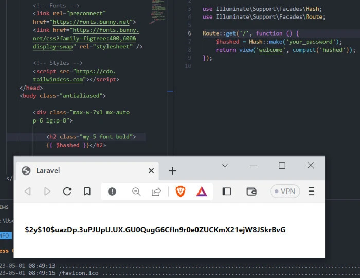Click the browser back arrow

[x=28, y=192]
